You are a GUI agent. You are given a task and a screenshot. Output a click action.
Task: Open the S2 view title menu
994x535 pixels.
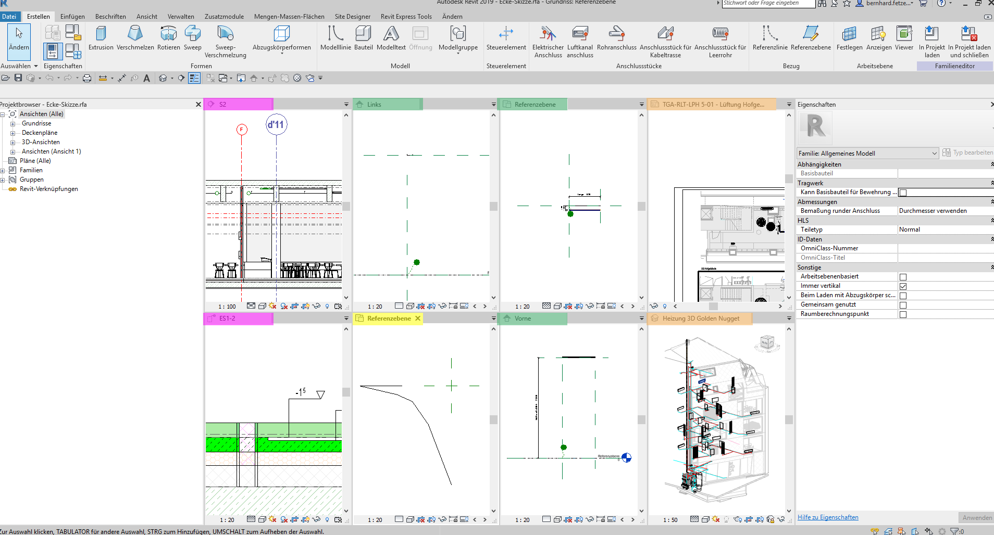[x=345, y=104]
